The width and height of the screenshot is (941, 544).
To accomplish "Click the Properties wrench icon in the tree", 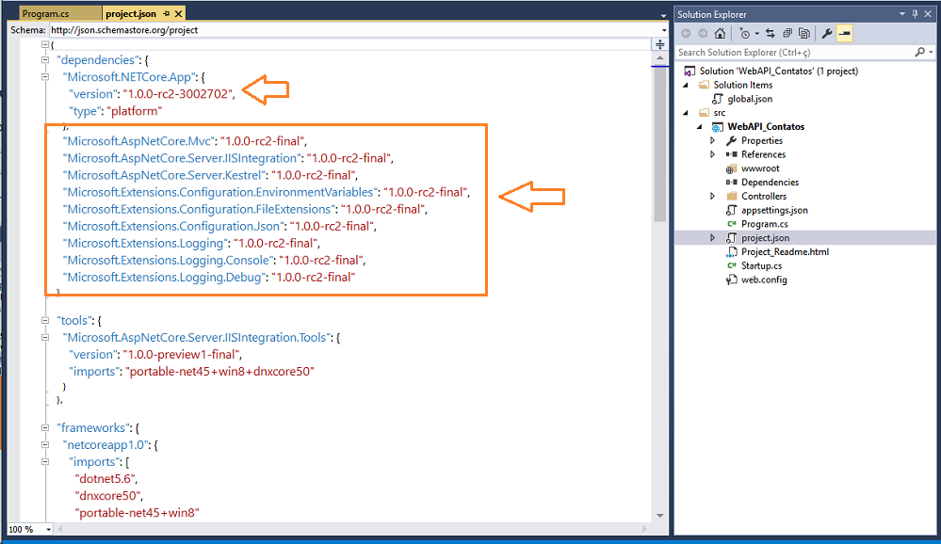I will (731, 140).
